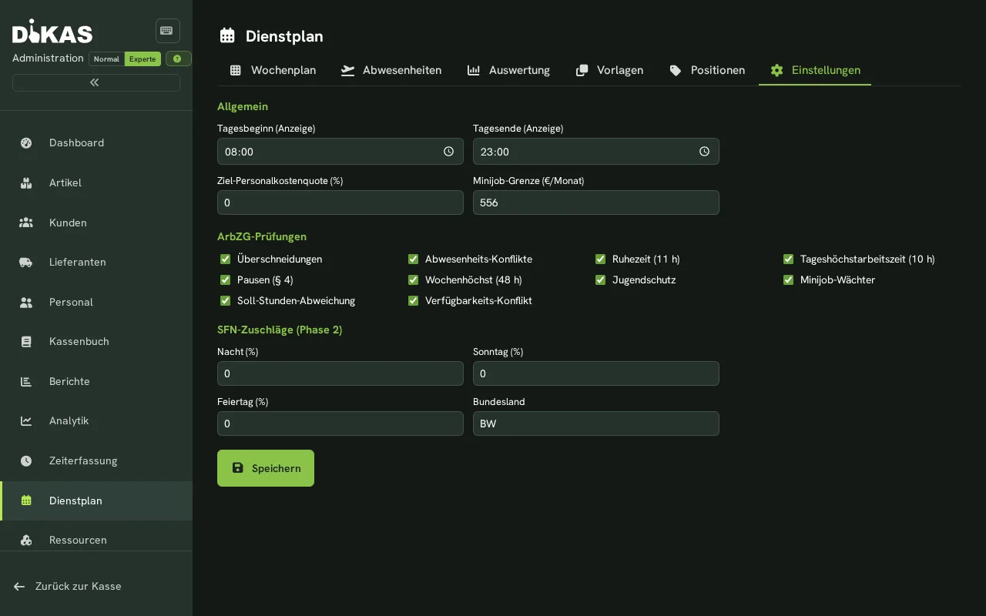
Task: Click the Nacht (%) input field
Action: click(x=340, y=373)
